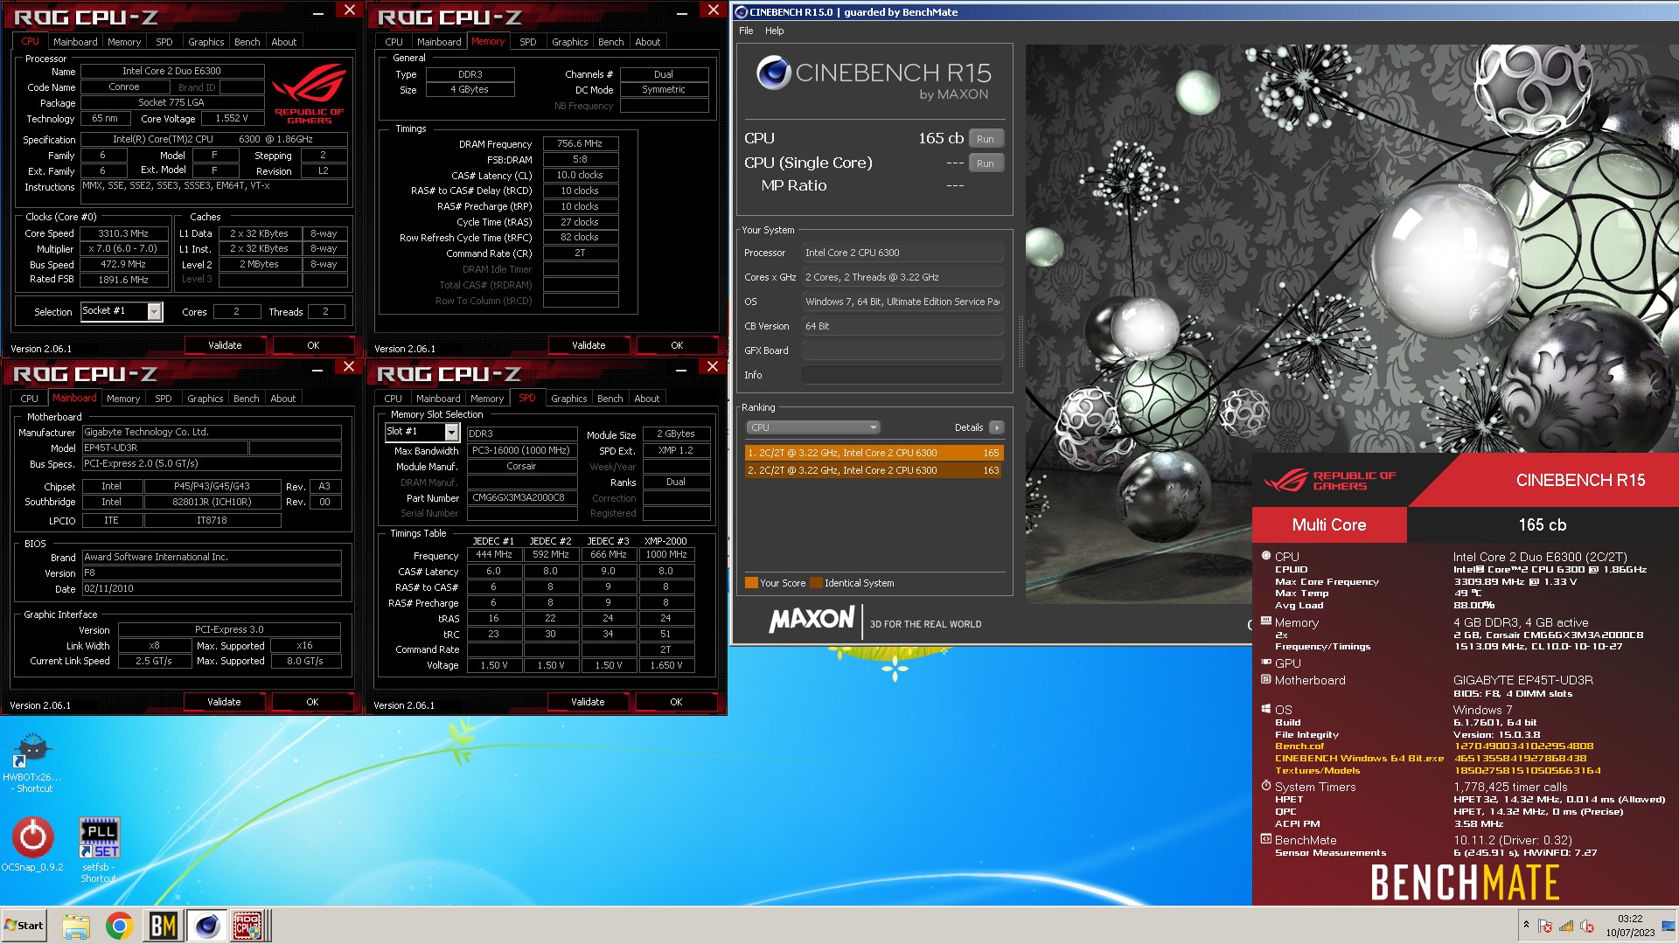The width and height of the screenshot is (1679, 944).
Task: Click Cinebench title bar app icon
Action: (741, 12)
